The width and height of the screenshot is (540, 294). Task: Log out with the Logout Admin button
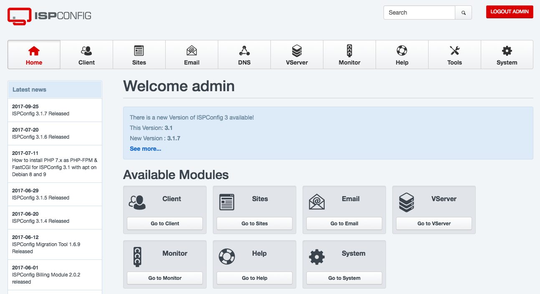point(510,12)
